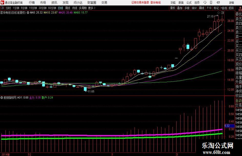The image size is (242, 156).
Task: Click the 证券交易未登录 login status link
Action: pyautogui.click(x=140, y=3)
